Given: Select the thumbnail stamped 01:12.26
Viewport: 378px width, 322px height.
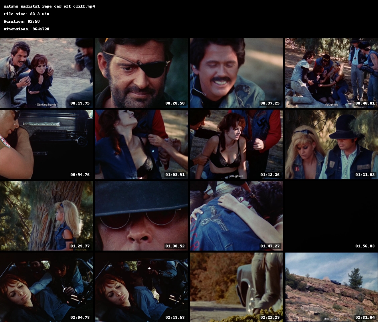Looking at the screenshot, I should pyautogui.click(x=236, y=144).
